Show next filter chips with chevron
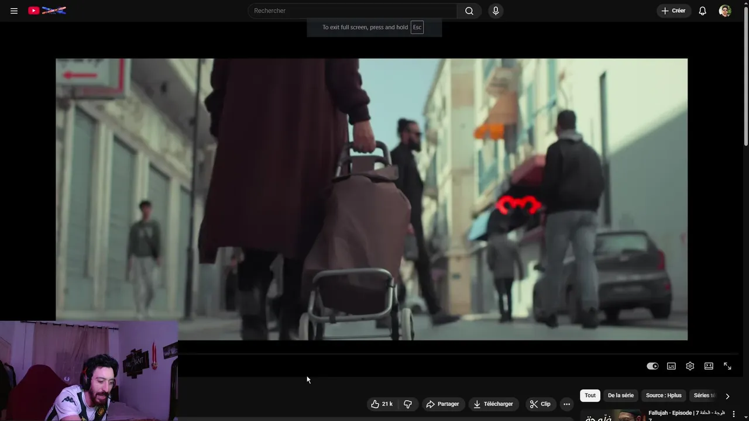Viewport: 749px width, 421px height. (x=727, y=396)
